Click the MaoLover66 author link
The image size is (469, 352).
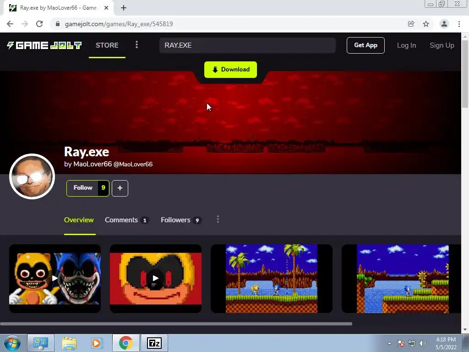[93, 164]
